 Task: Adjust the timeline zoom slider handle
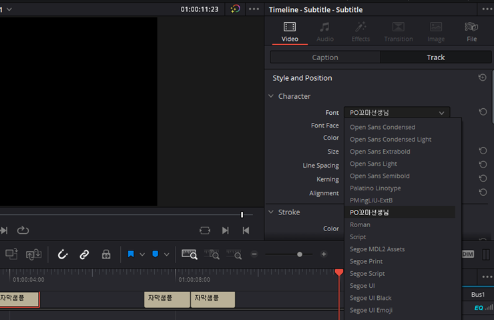300,254
